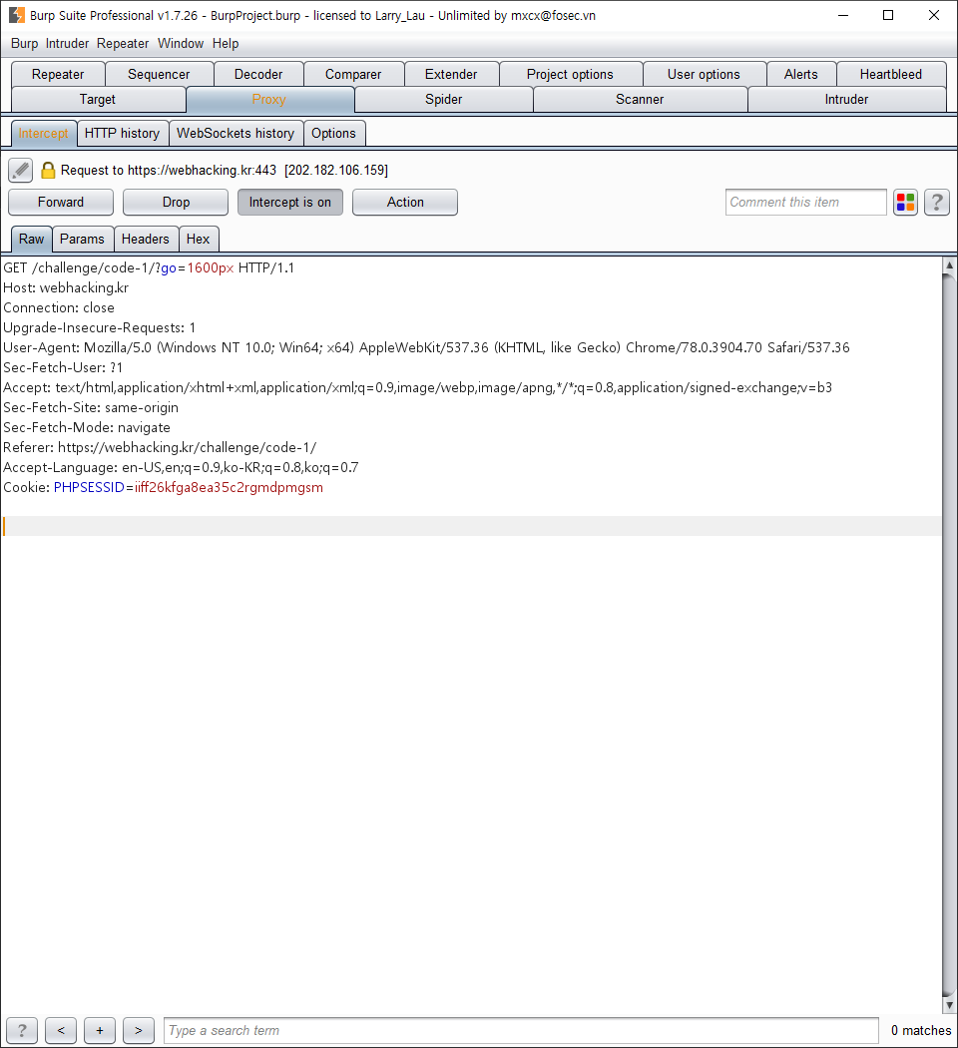Click the 0 matches counter
The width and height of the screenshot is (958, 1048).
pyautogui.click(x=921, y=1031)
